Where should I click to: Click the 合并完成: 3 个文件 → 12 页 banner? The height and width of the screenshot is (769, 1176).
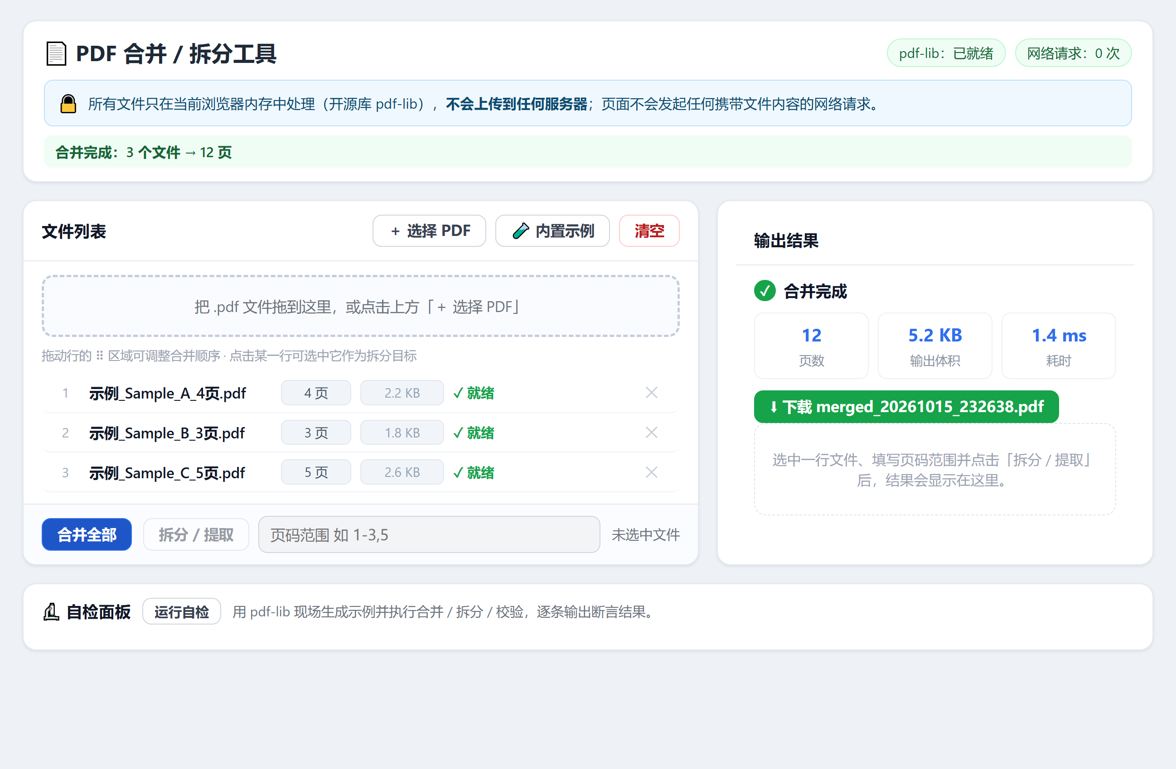[x=587, y=152]
